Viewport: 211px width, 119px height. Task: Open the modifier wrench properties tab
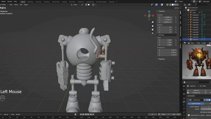(x=184, y=102)
